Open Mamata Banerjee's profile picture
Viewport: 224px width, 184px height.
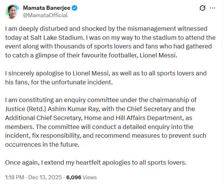(x=12, y=11)
